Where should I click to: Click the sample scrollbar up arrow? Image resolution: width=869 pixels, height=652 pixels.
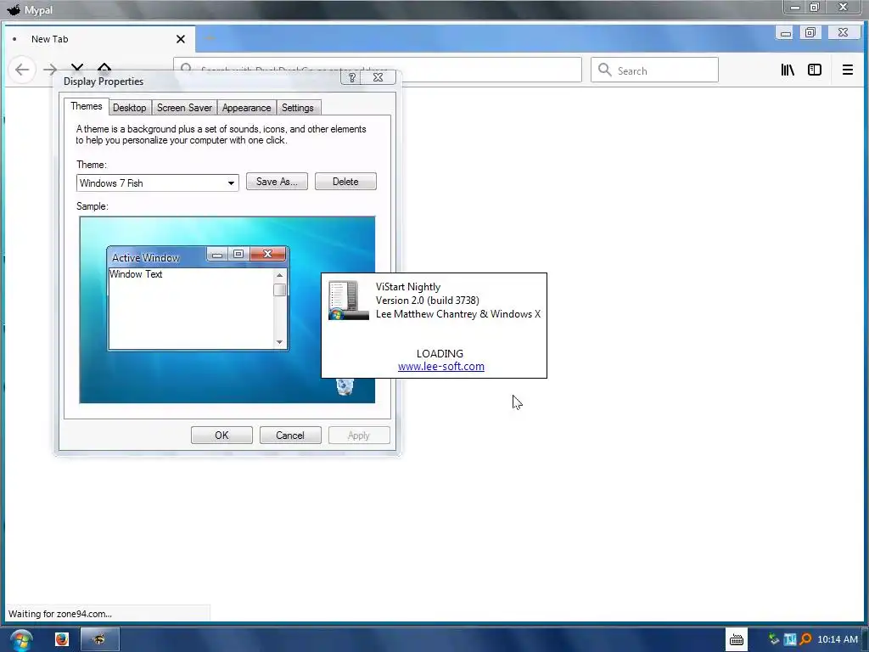280,275
